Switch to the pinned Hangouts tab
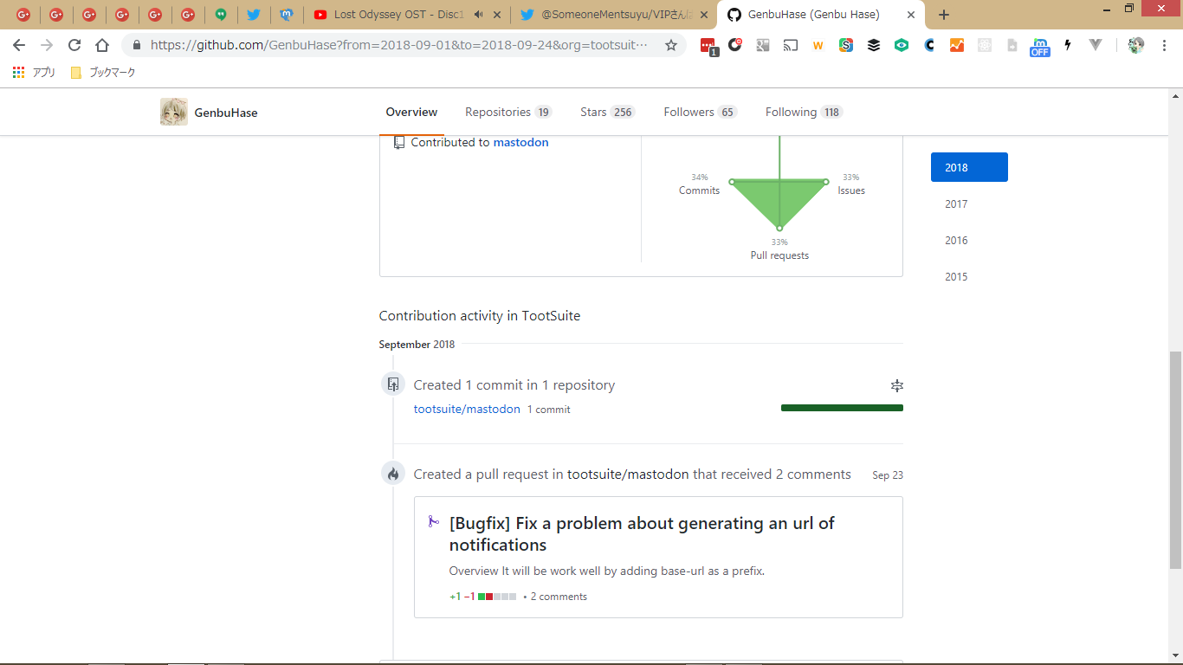Image resolution: width=1183 pixels, height=665 pixels. 221,15
